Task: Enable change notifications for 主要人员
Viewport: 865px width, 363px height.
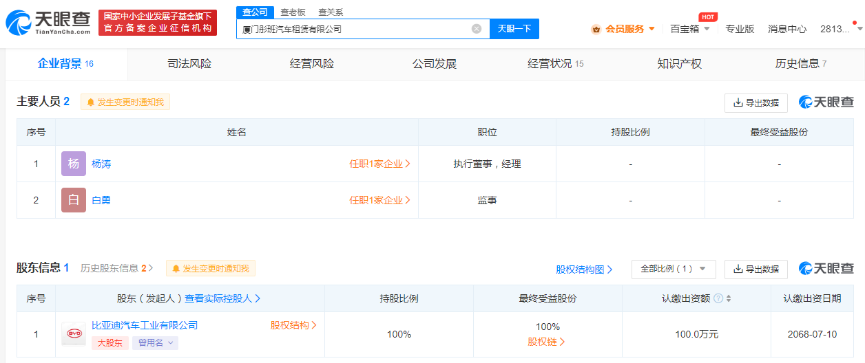Action: [125, 102]
